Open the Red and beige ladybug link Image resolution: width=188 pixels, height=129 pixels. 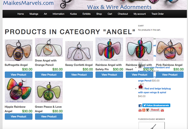(x=154, y=90)
